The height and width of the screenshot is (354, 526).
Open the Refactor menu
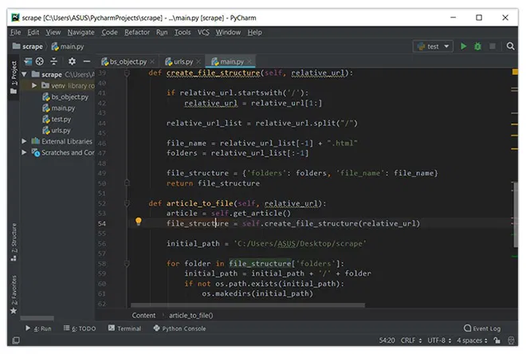(136, 32)
